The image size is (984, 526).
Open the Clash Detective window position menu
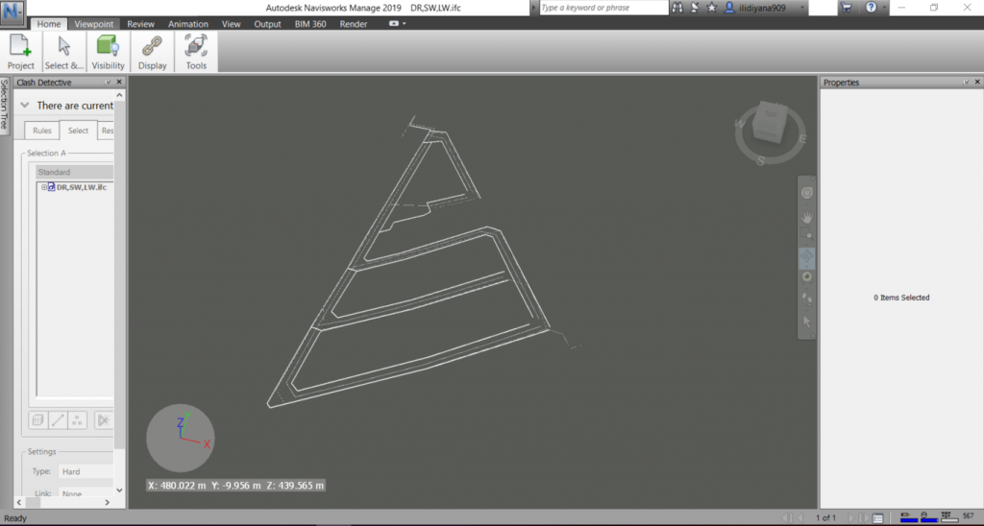click(108, 83)
